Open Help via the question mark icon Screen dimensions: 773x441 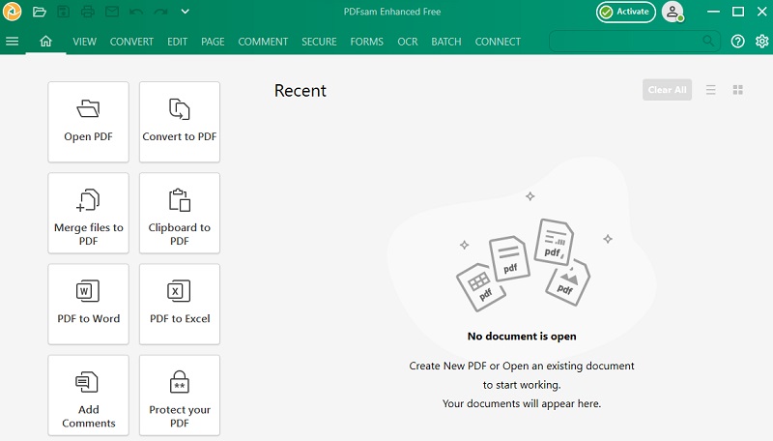[x=737, y=42]
